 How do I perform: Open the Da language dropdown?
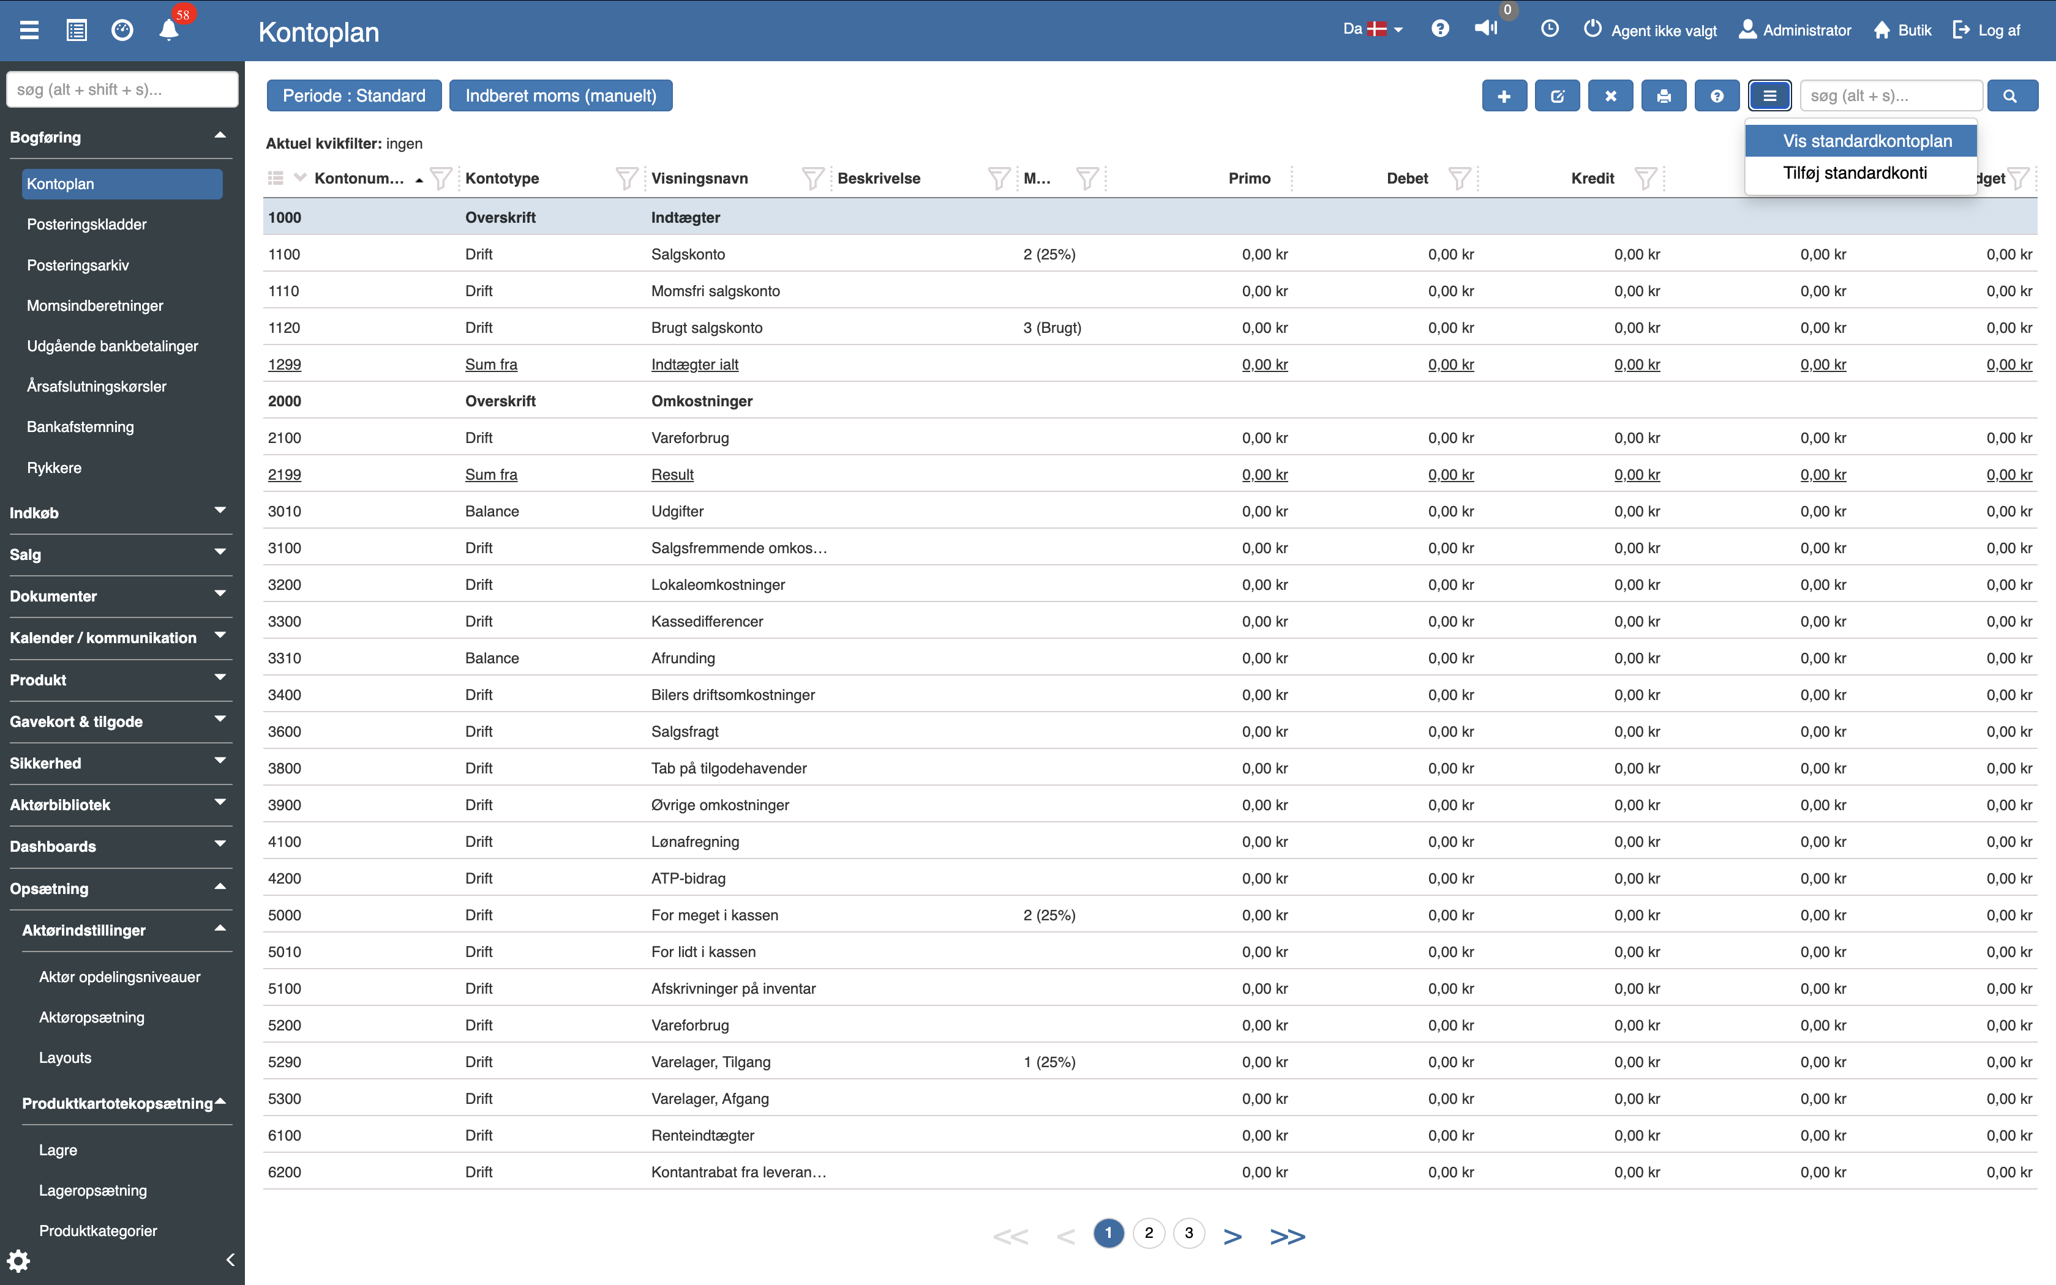pos(1371,29)
